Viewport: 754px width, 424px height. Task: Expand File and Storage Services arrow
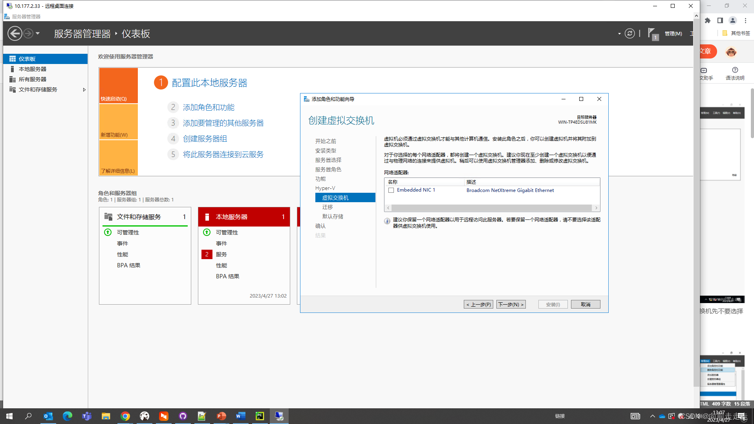(84, 90)
